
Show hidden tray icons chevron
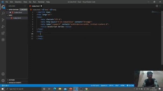tap(134, 89)
